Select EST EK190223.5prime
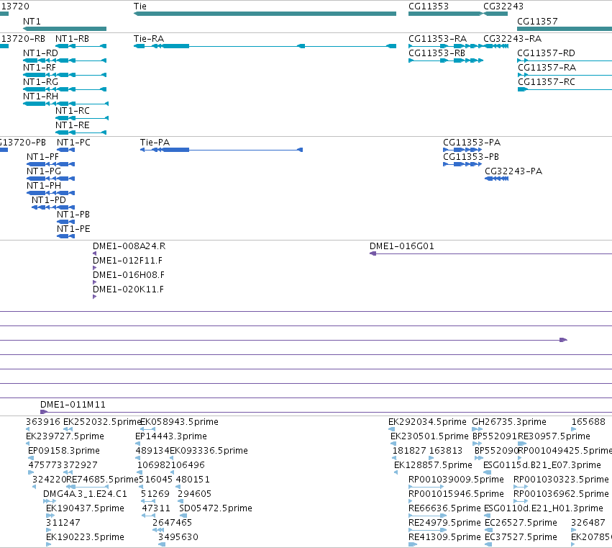Viewport: 612px width, 548px height. [48, 544]
